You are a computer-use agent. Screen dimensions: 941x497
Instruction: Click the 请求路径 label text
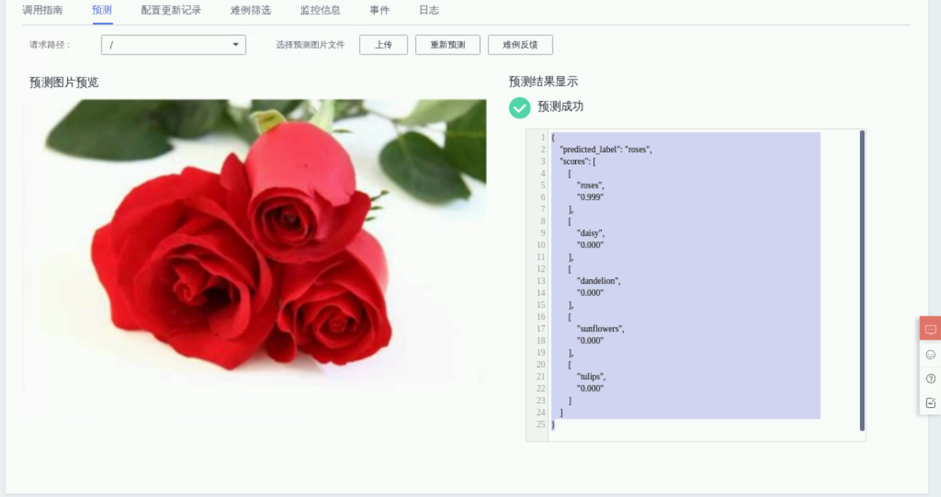pos(50,45)
